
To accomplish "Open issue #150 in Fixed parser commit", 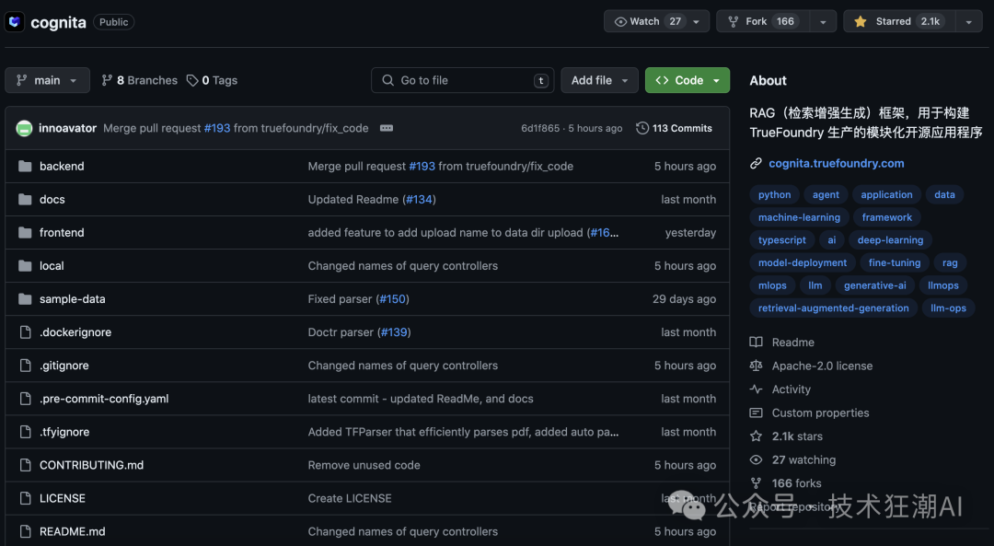I will click(x=392, y=298).
